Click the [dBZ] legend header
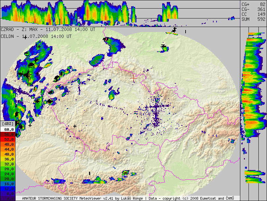267x201 pixels. (8, 124)
